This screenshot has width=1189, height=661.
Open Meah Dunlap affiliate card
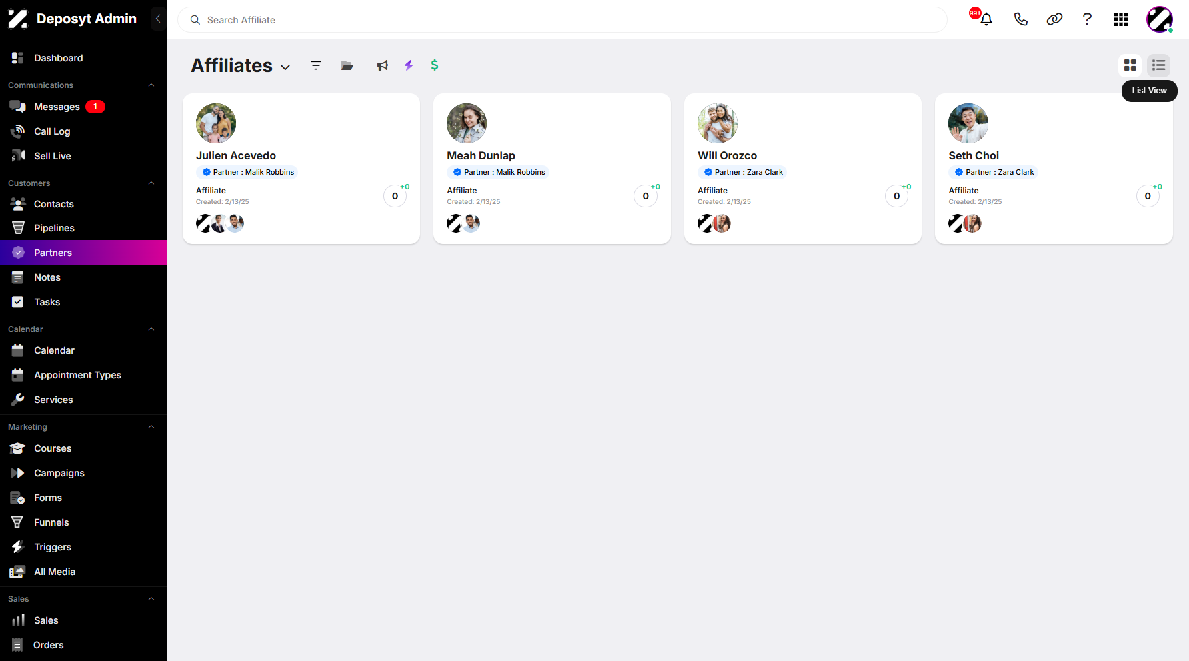point(552,169)
